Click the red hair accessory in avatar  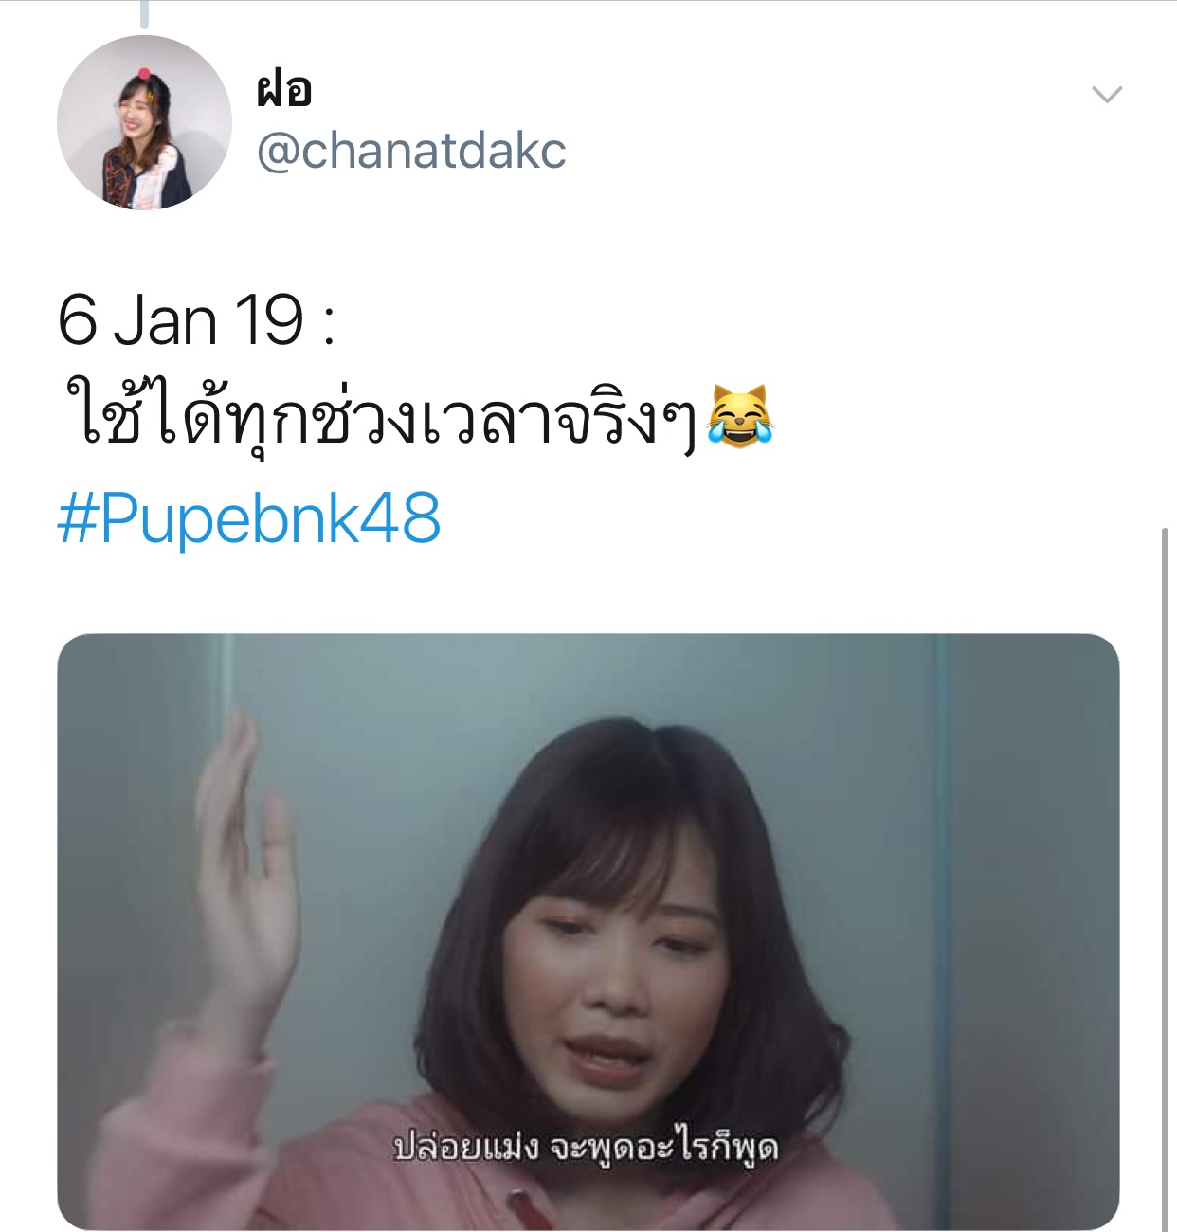pyautogui.click(x=144, y=73)
